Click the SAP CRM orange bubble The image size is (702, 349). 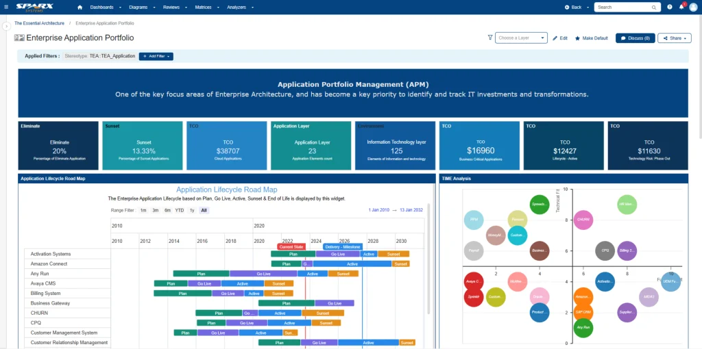click(x=583, y=311)
